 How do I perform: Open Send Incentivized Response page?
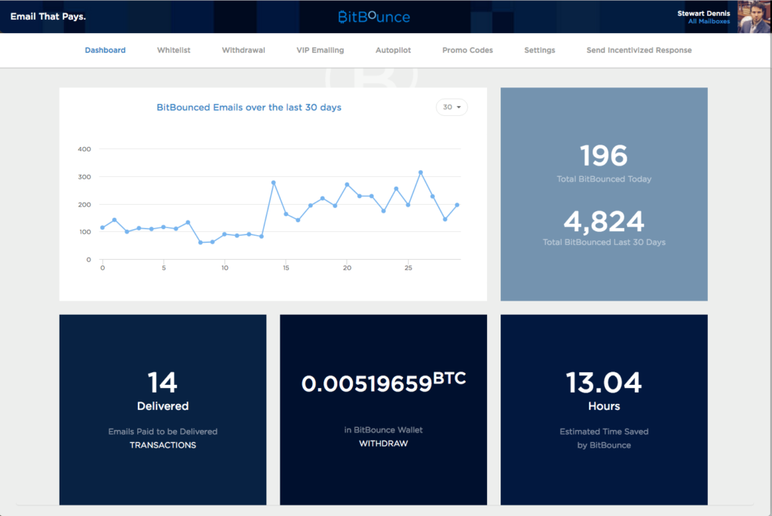click(639, 50)
